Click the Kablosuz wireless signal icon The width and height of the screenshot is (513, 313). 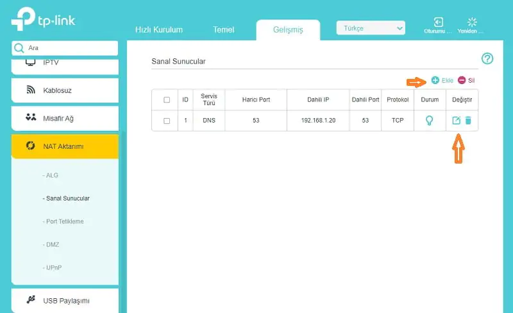tap(31, 90)
